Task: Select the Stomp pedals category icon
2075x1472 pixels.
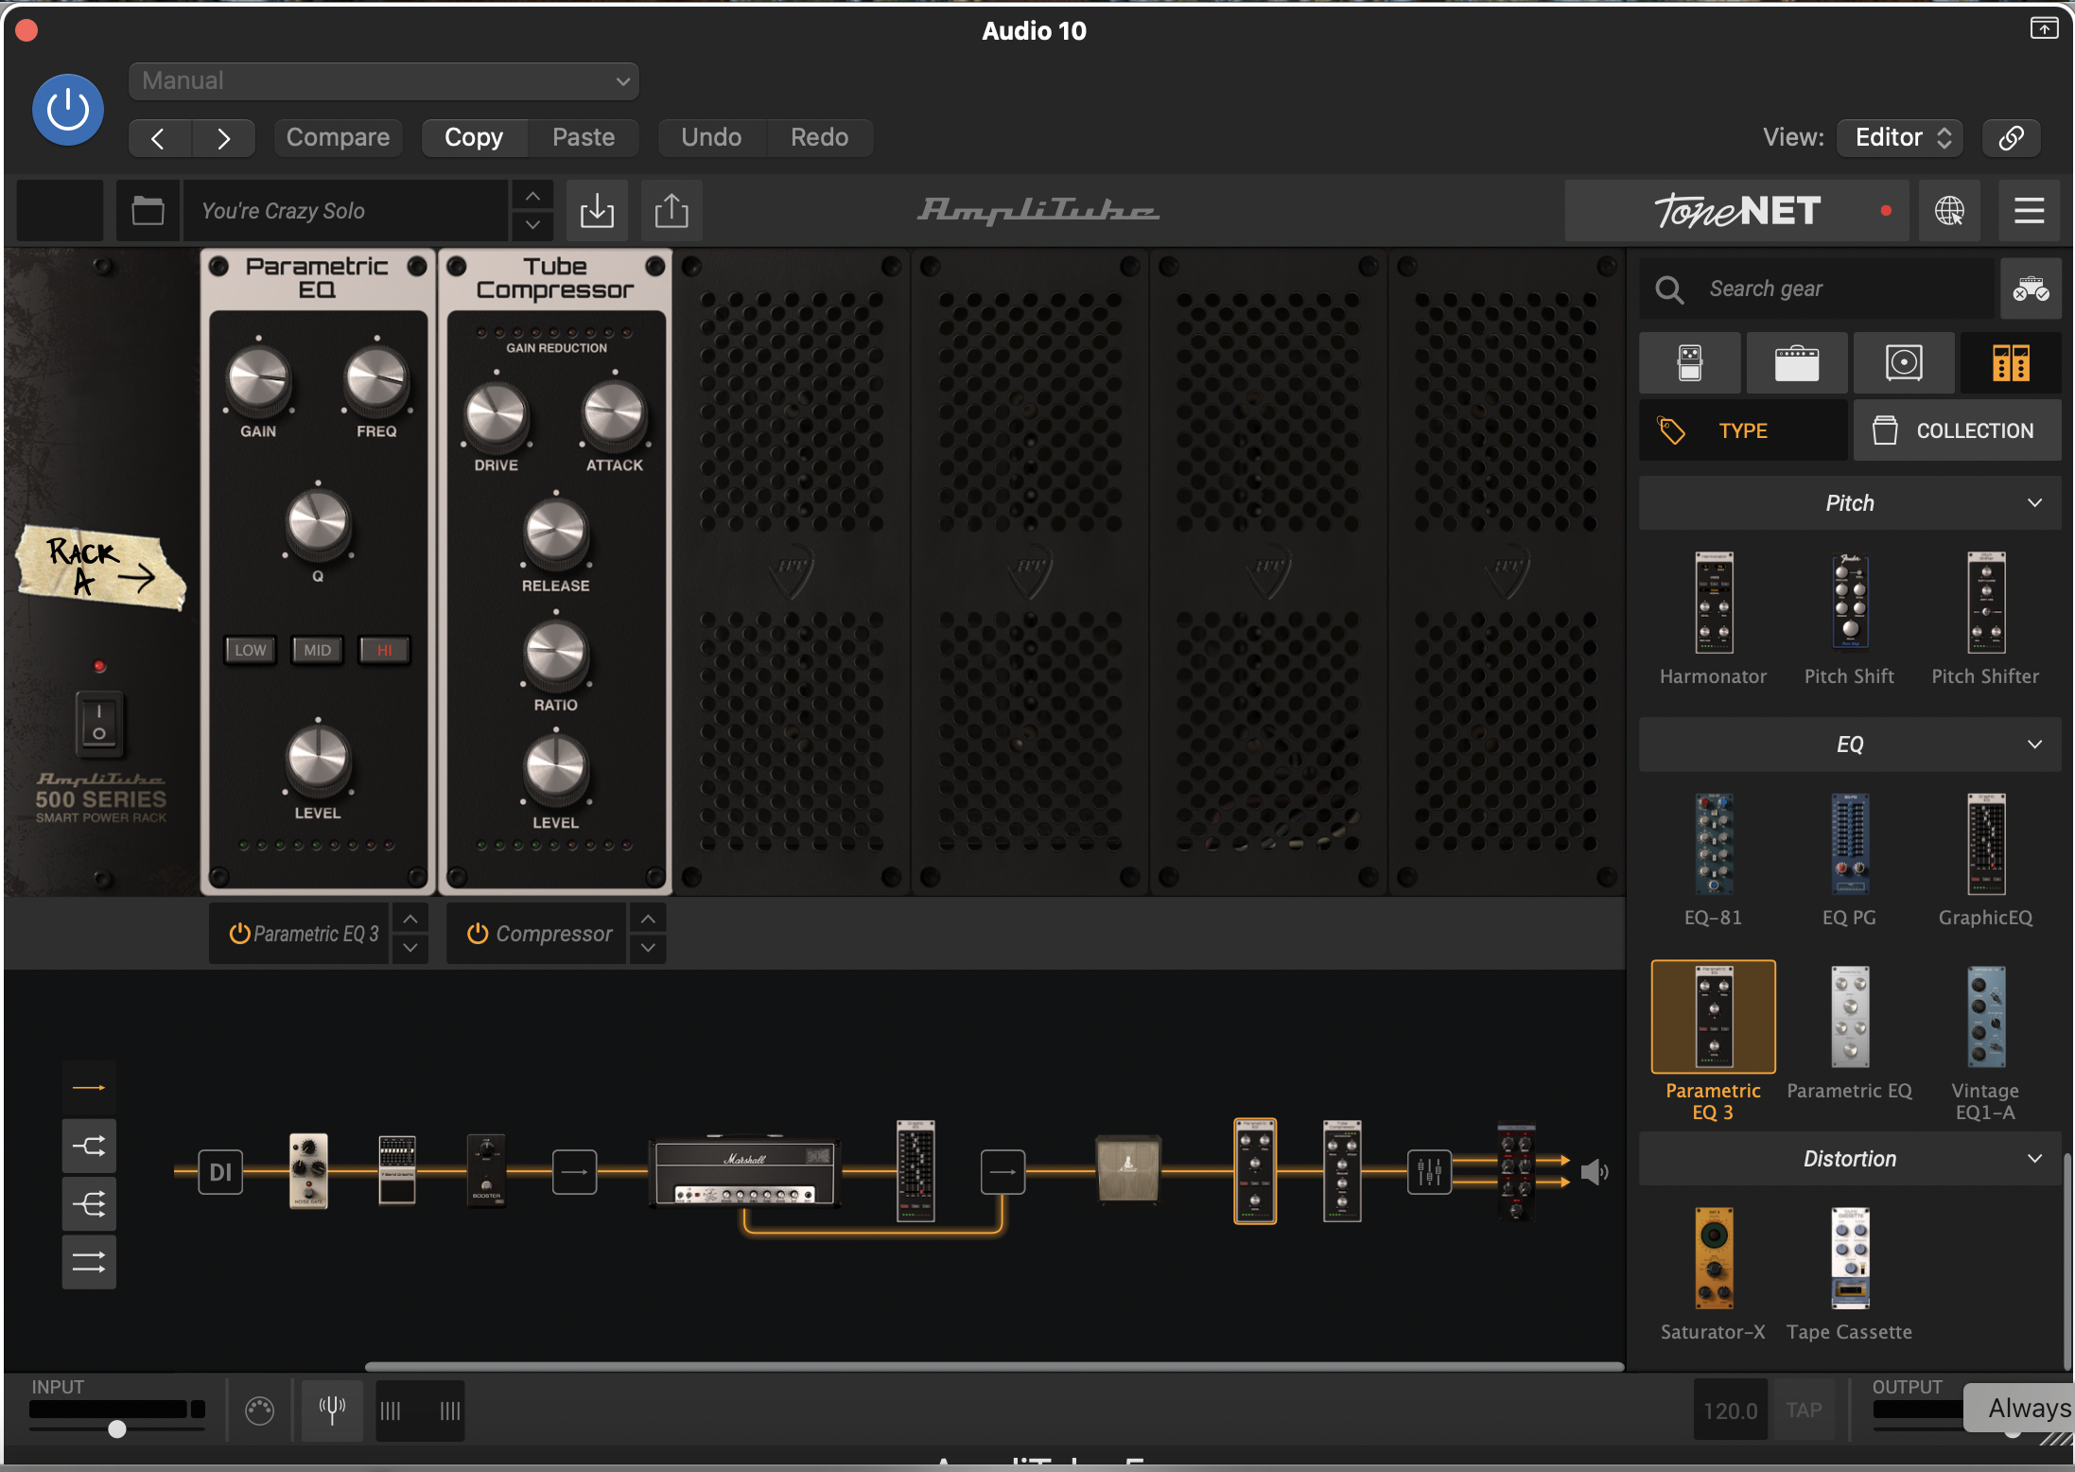Action: click(1690, 362)
